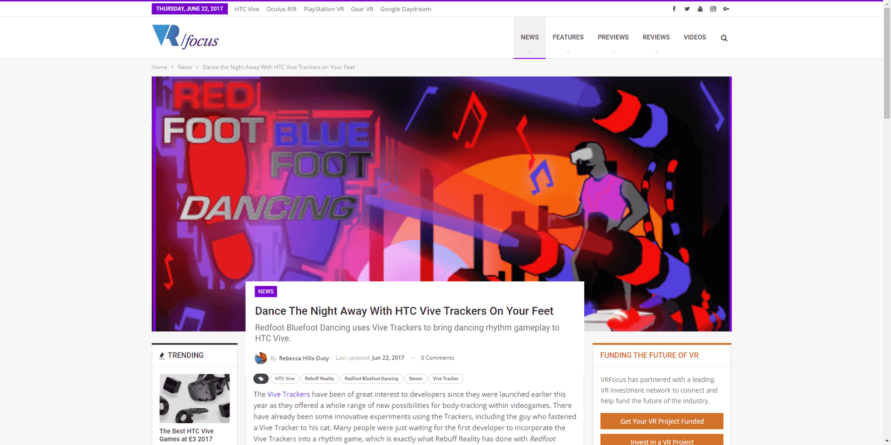Click Get Your VR Project Funded button

point(662,421)
